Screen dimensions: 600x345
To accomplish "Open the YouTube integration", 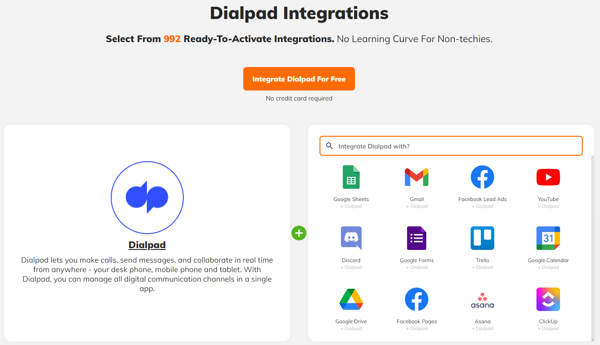I will point(548,177).
